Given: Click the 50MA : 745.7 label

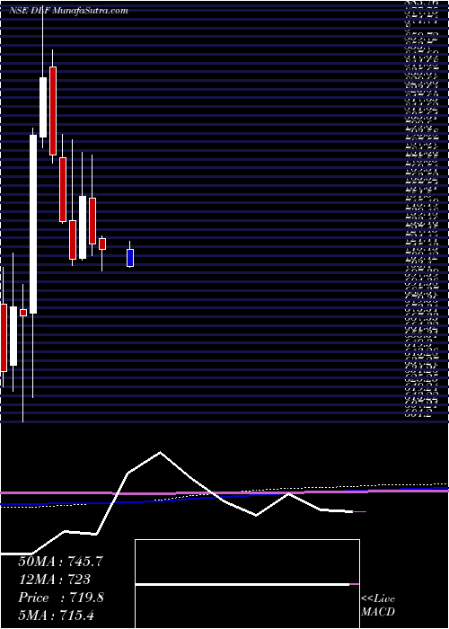Looking at the screenshot, I should [61, 562].
